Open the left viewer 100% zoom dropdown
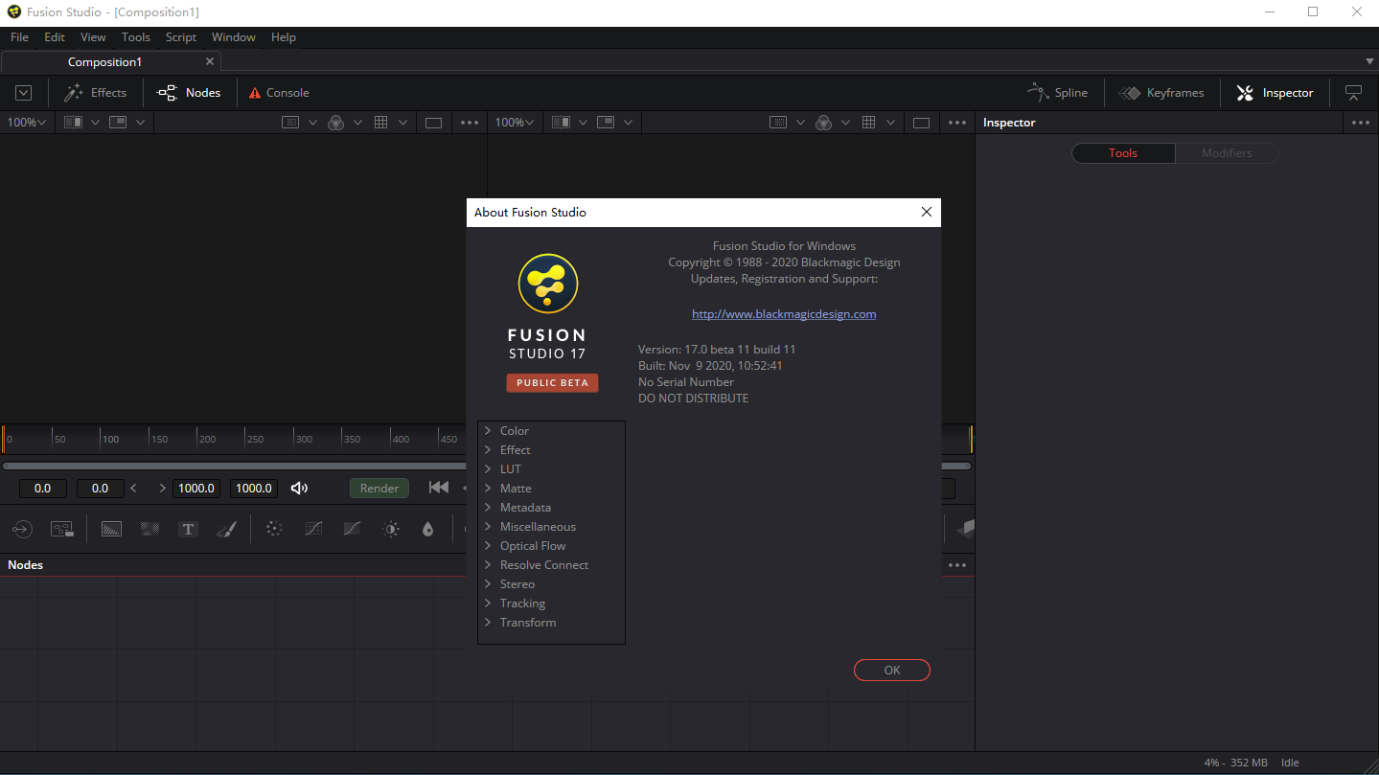 (27, 123)
